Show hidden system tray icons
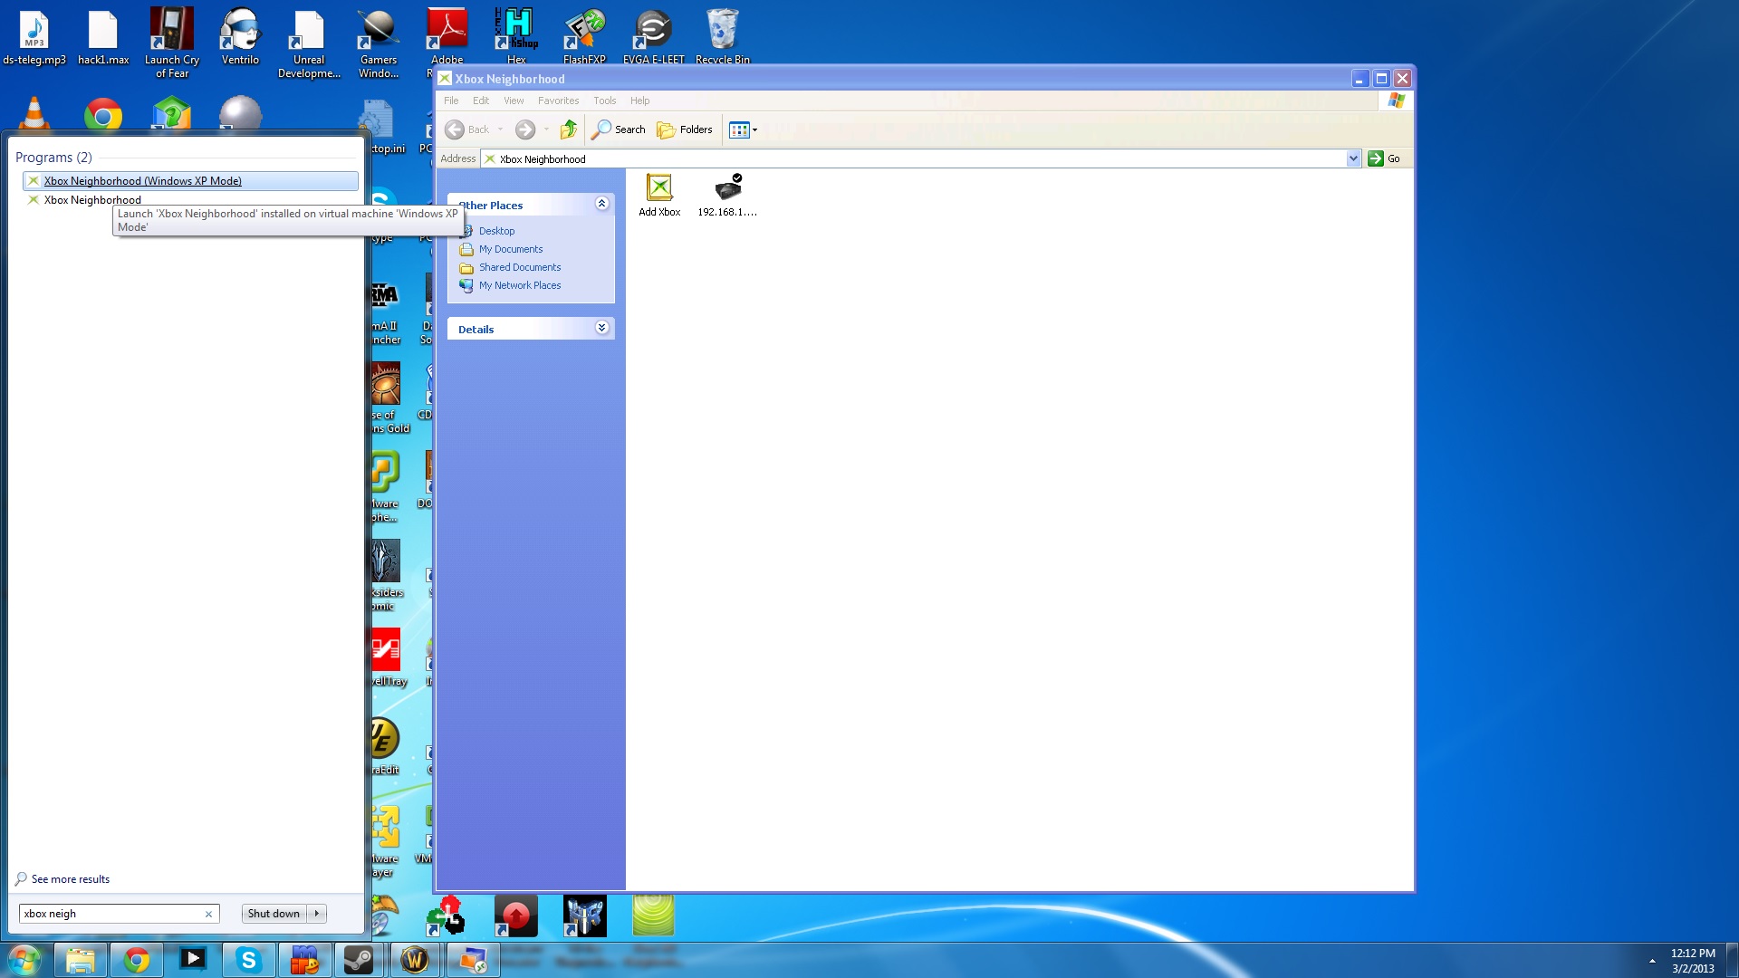Viewport: 1739px width, 978px height. [x=1652, y=961]
